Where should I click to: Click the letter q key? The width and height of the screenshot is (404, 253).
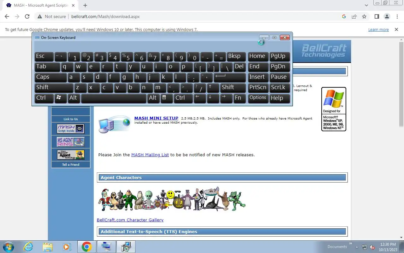[67, 67]
